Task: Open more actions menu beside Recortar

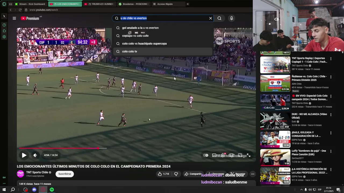Action: [x=253, y=174]
